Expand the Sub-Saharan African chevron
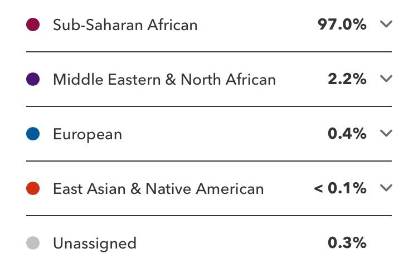This screenshot has width=418, height=268. click(x=386, y=25)
